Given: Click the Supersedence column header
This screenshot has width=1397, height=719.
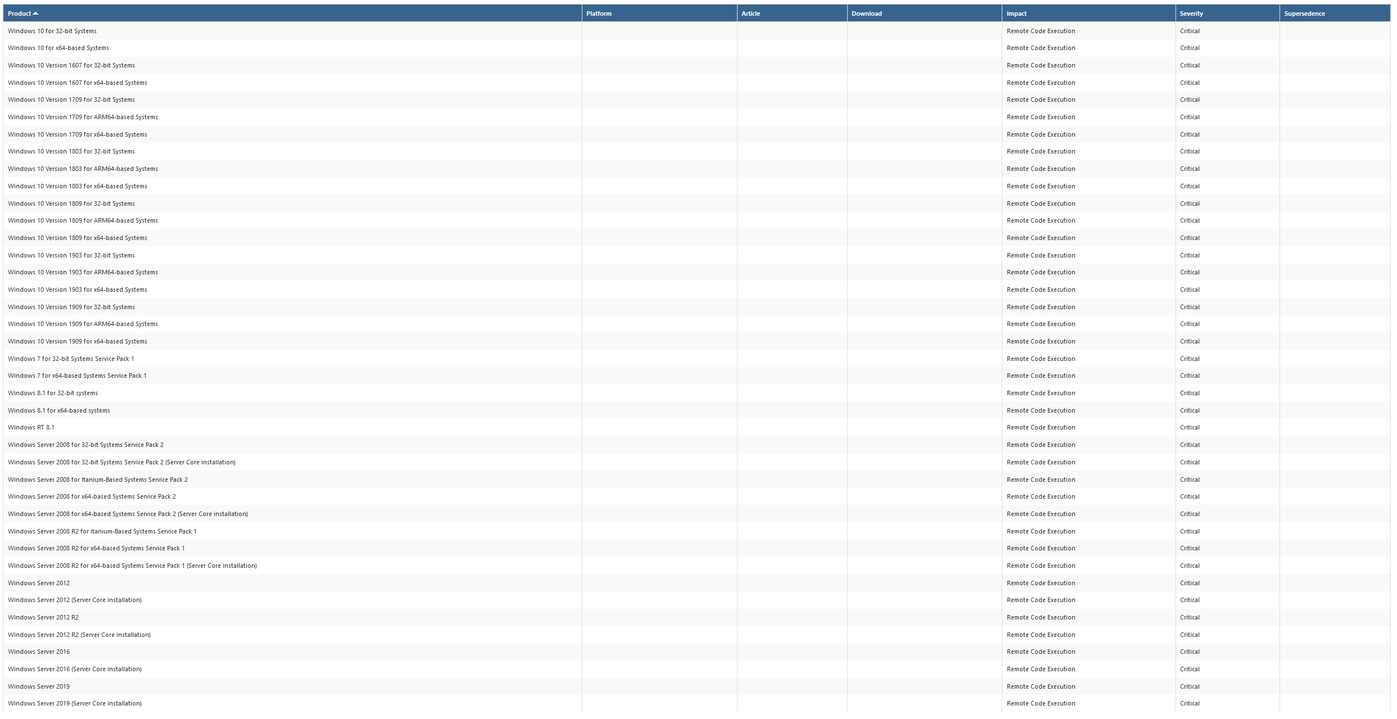Looking at the screenshot, I should (1304, 13).
